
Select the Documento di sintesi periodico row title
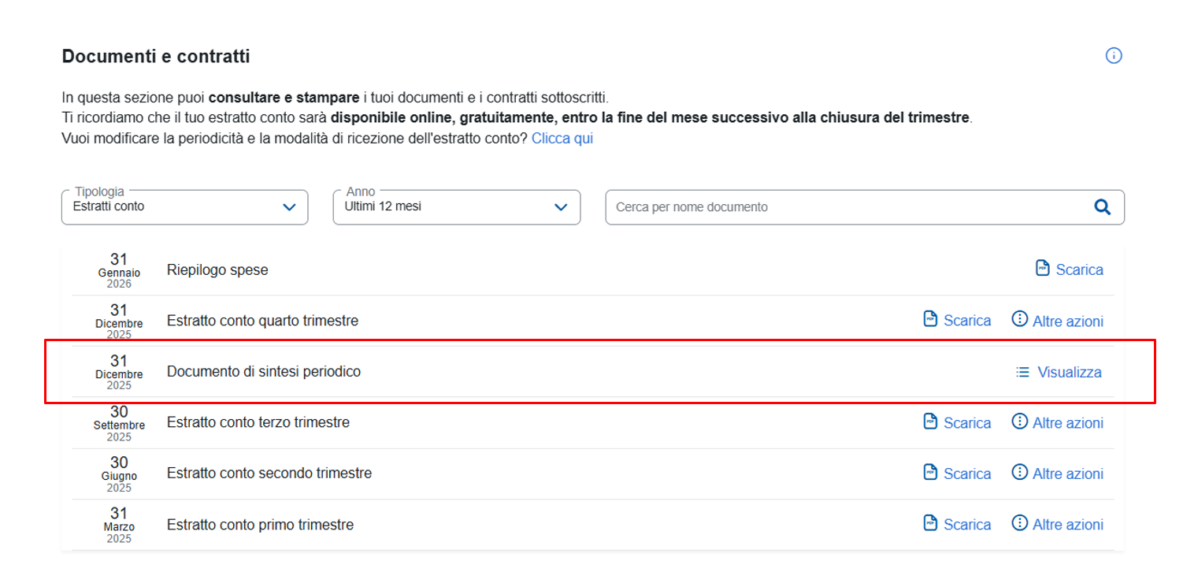(x=263, y=371)
